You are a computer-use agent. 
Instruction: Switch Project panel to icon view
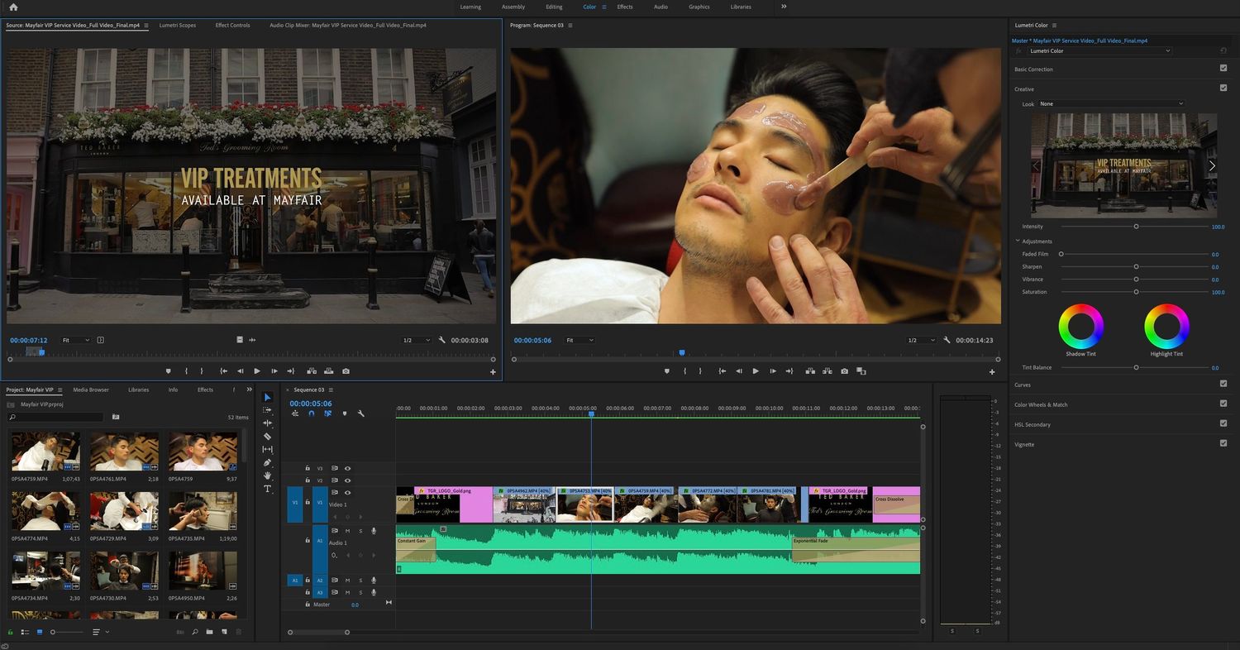[39, 632]
